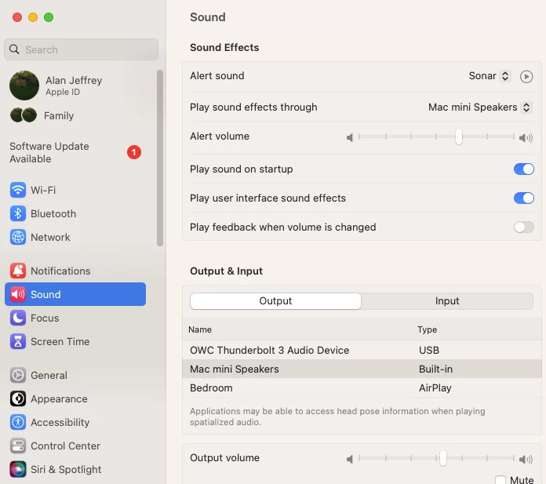Open the Network globe icon

tap(18, 237)
